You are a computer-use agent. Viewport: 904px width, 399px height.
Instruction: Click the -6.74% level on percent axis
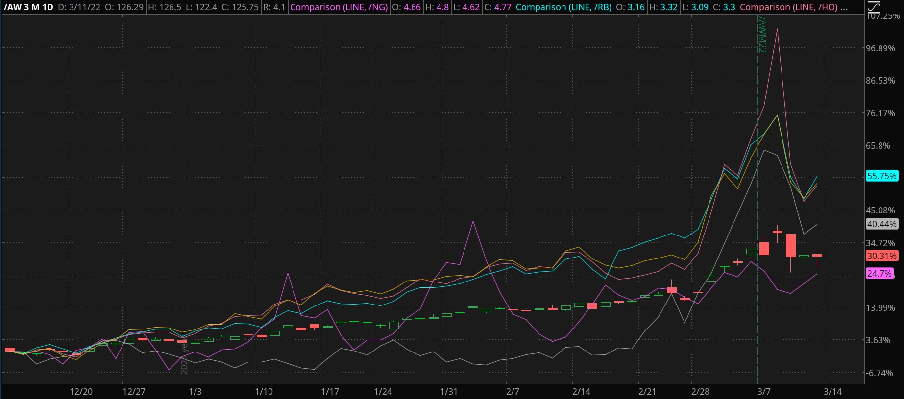(880, 373)
